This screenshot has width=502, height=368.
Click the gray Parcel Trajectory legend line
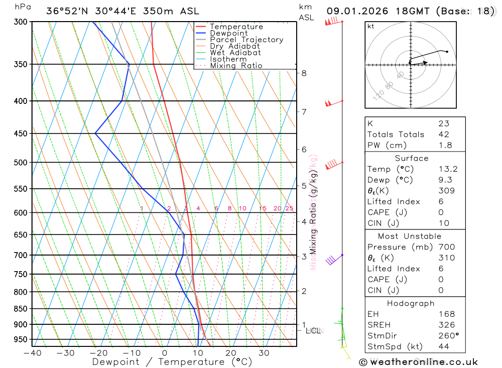[x=201, y=40]
